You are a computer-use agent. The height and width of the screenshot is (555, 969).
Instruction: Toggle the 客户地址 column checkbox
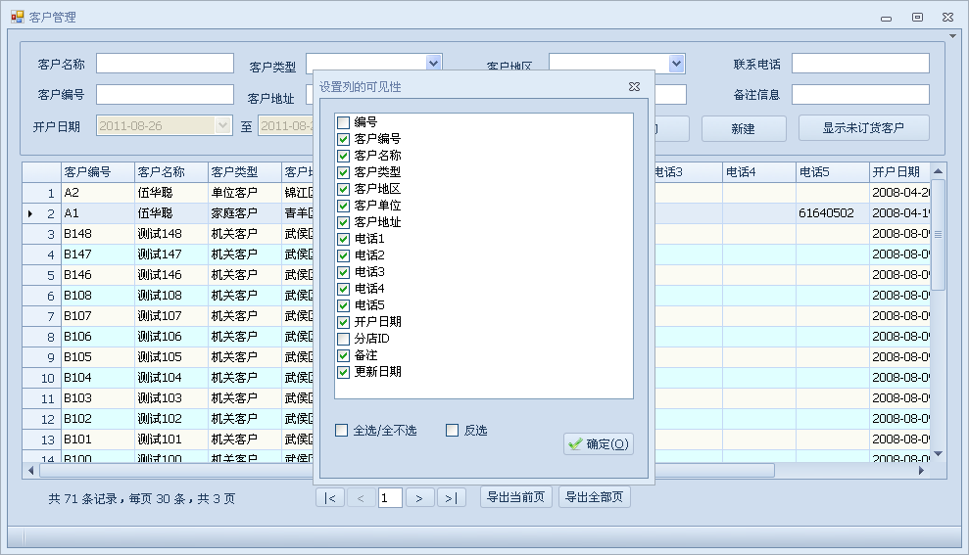pos(344,222)
